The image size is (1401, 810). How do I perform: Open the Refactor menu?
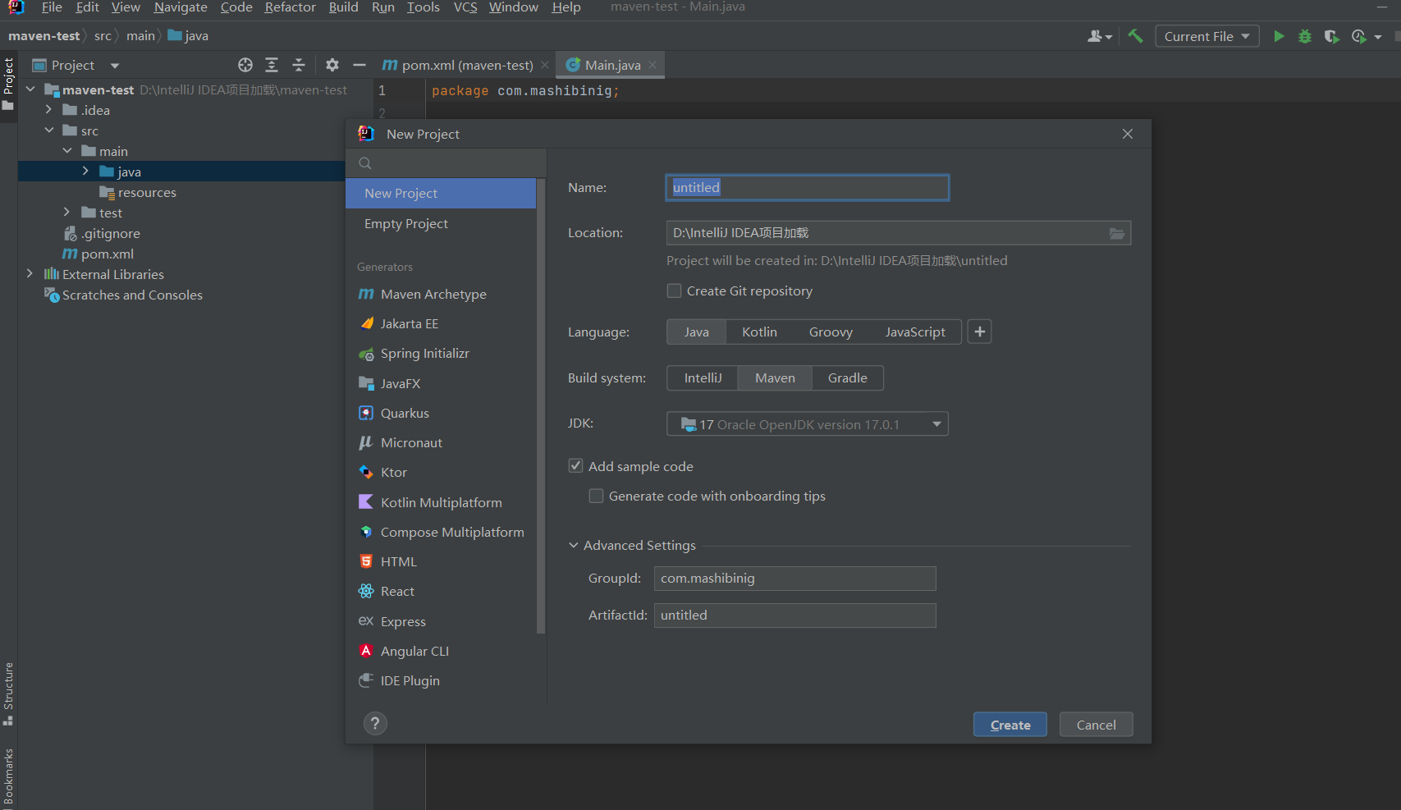click(x=290, y=7)
